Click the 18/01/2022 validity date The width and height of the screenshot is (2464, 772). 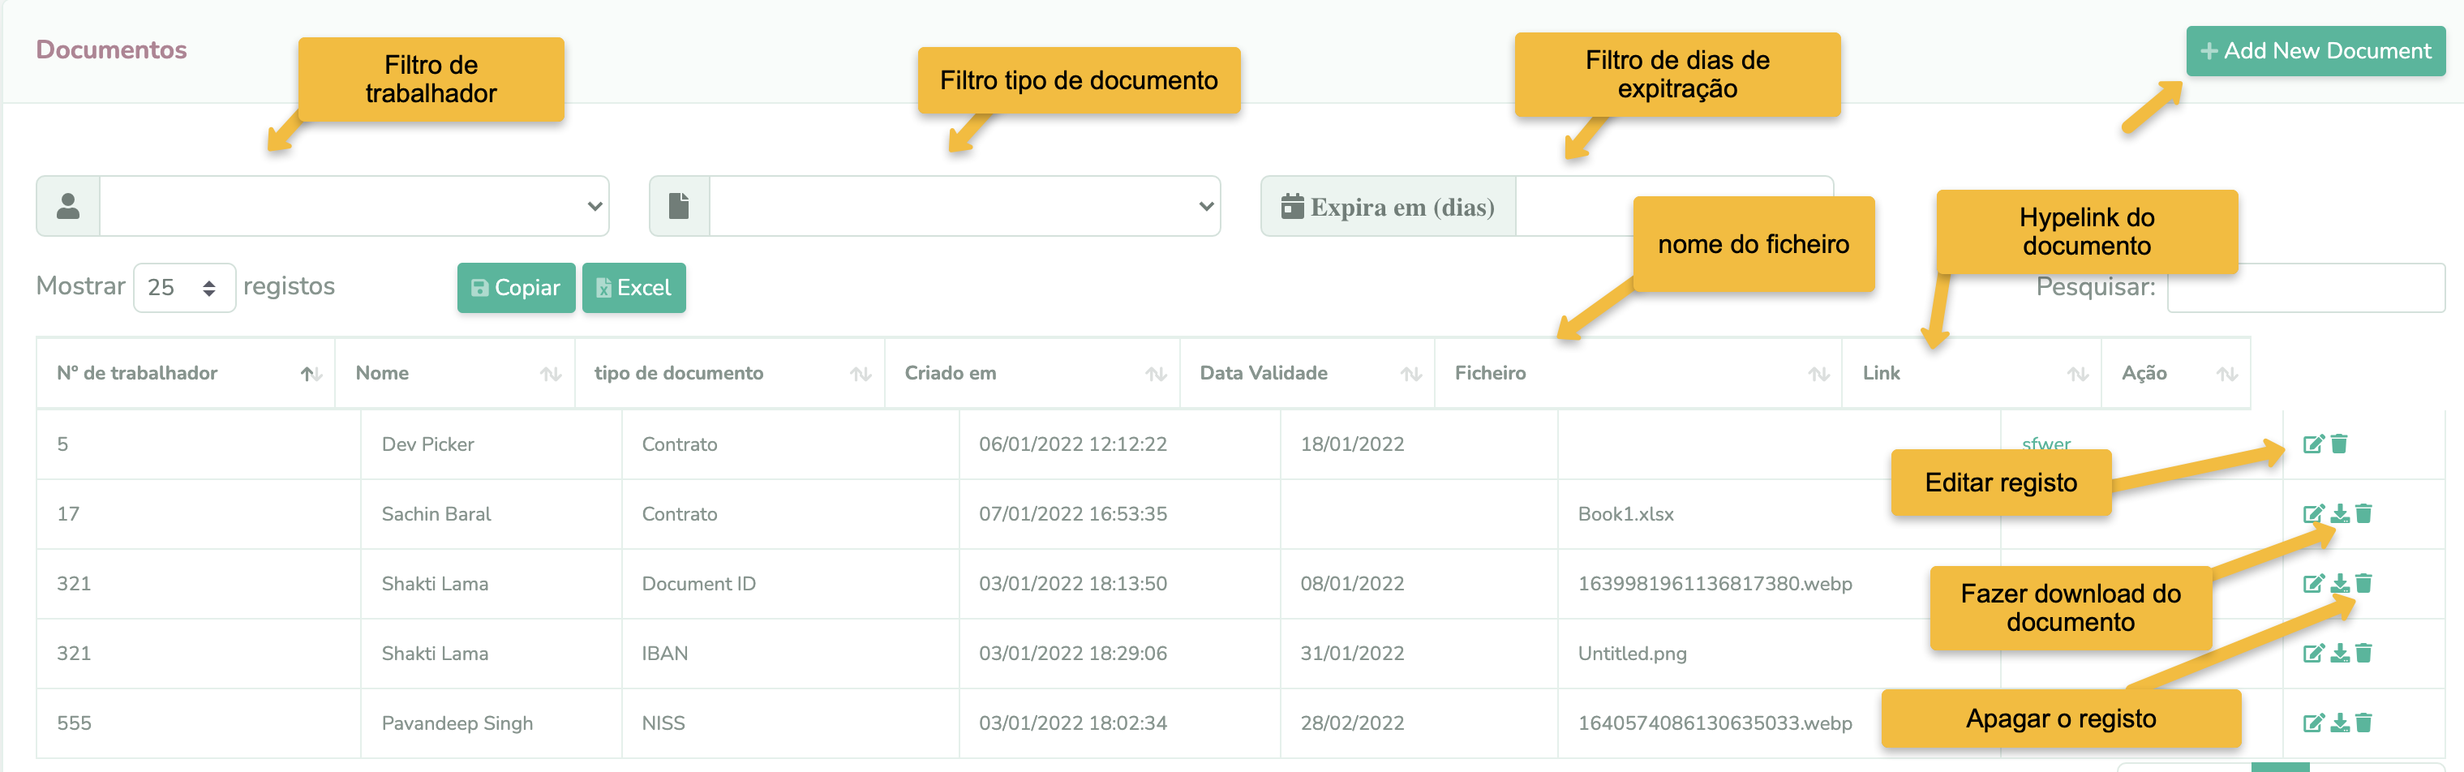coord(1353,444)
